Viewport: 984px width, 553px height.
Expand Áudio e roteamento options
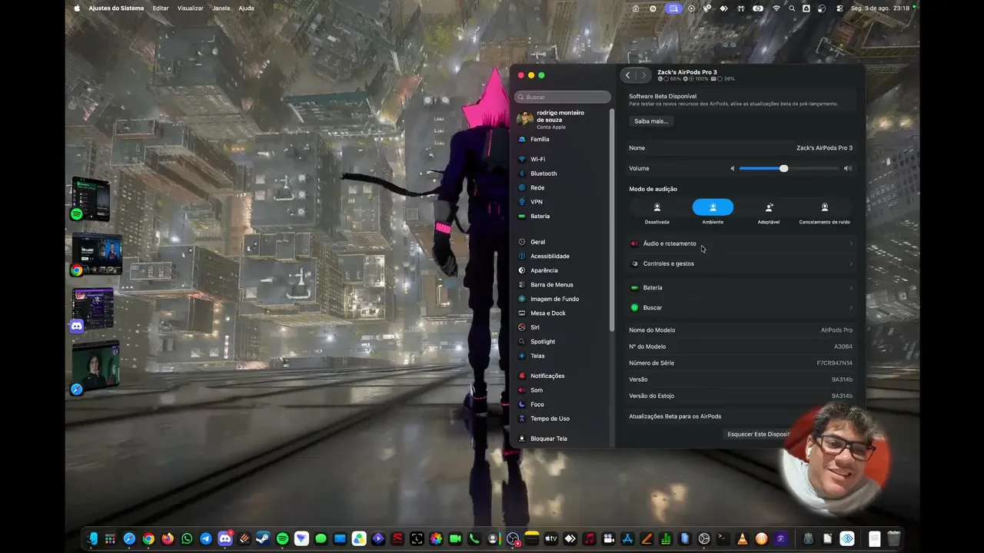[741, 243]
